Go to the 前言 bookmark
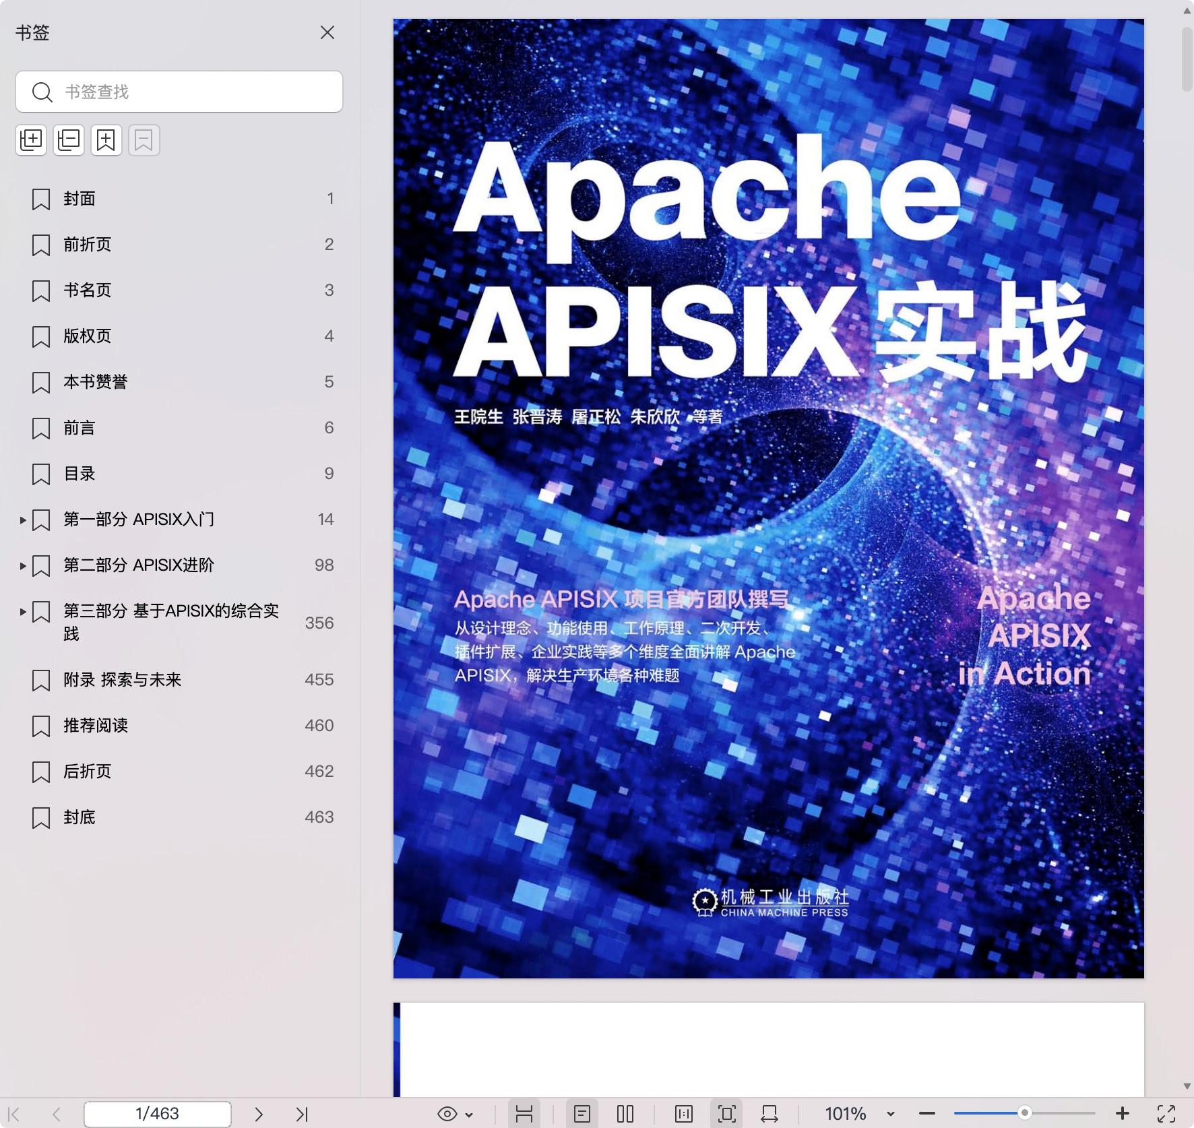Viewport: 1194px width, 1128px height. 78,428
